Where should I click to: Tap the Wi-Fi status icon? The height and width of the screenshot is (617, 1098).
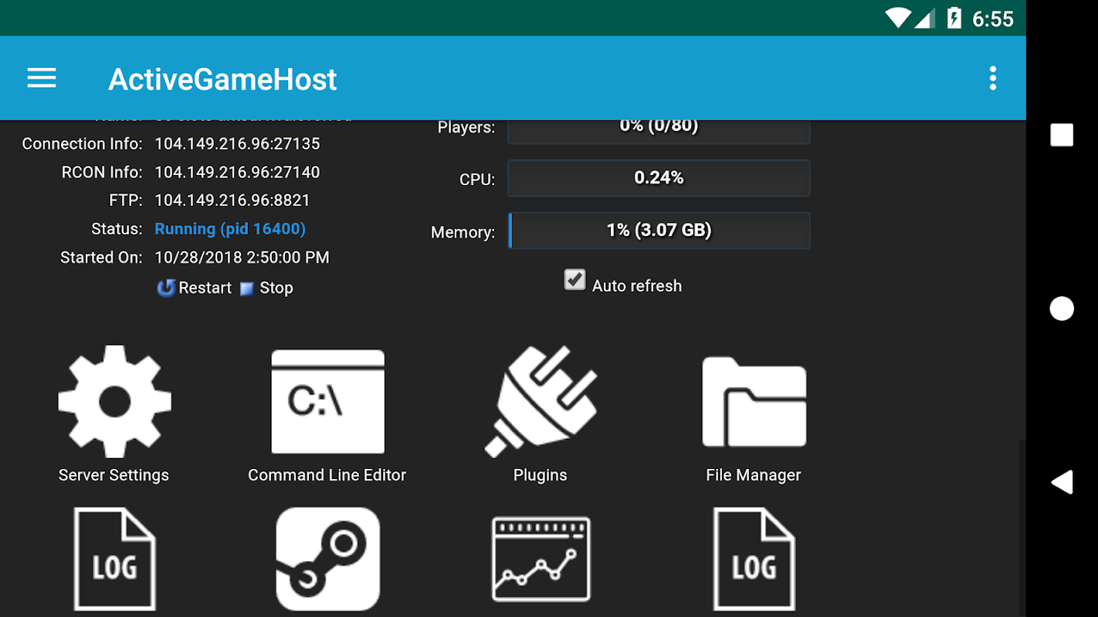pyautogui.click(x=898, y=18)
